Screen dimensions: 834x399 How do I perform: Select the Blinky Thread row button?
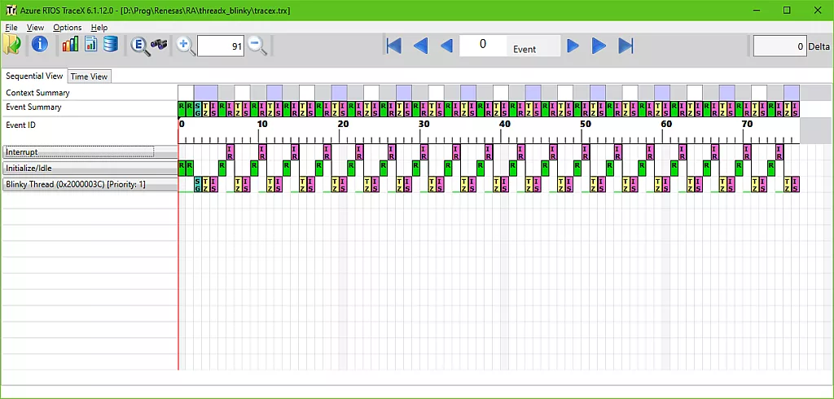coord(90,185)
